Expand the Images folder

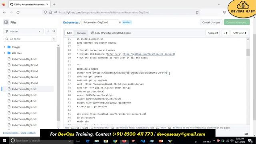coord(4,47)
